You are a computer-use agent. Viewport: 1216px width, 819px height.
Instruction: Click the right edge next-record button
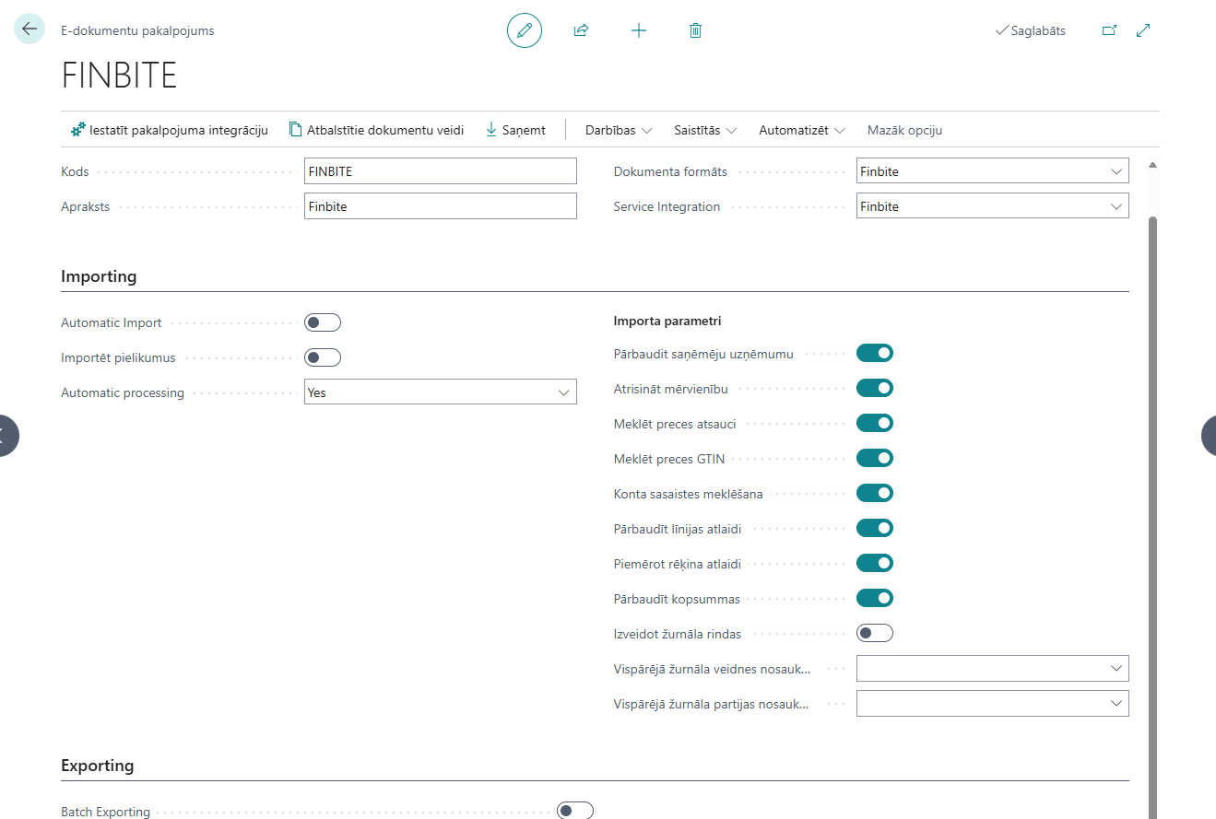pyautogui.click(x=1209, y=435)
